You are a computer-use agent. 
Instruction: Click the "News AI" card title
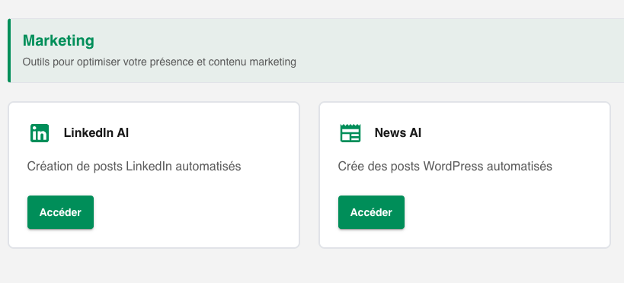(x=398, y=133)
